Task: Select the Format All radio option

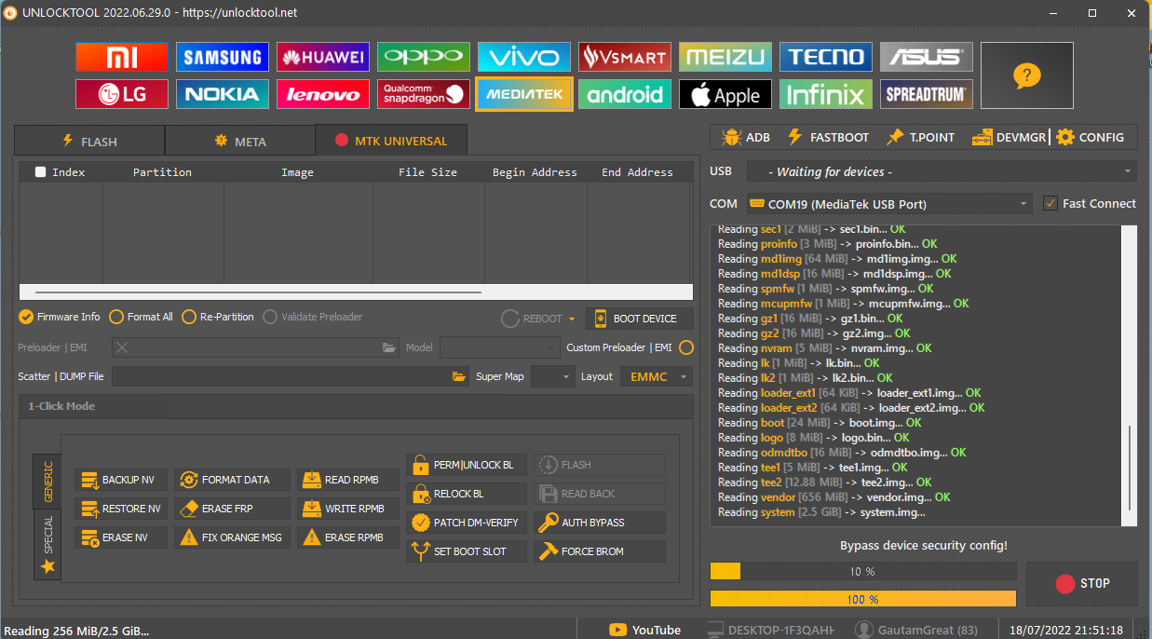Action: click(x=116, y=317)
